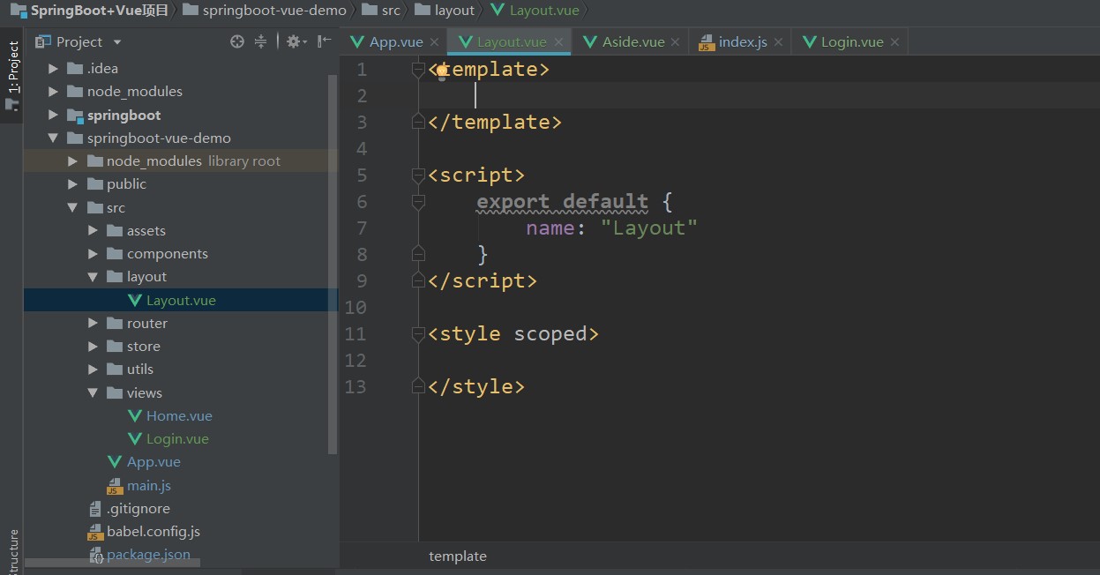The width and height of the screenshot is (1100, 575).
Task: Click the collapse all icon in Project panel
Action: 260,41
